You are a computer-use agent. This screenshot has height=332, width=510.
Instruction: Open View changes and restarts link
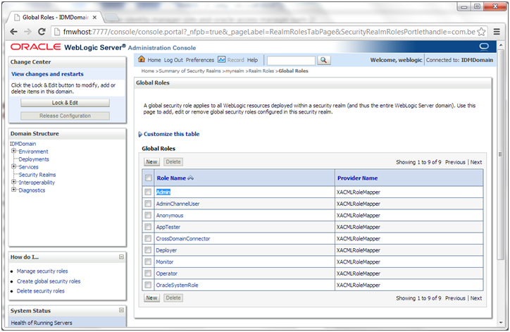(47, 74)
